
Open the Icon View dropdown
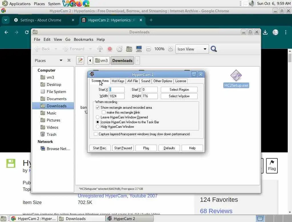pyautogui.click(x=192, y=49)
